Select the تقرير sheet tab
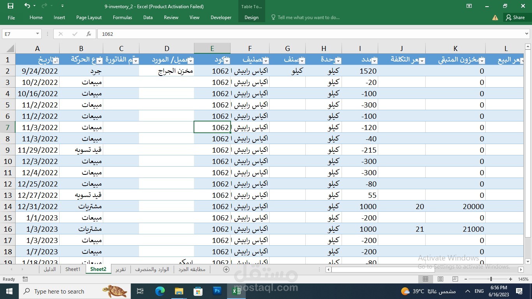The height and width of the screenshot is (299, 532). (121, 269)
